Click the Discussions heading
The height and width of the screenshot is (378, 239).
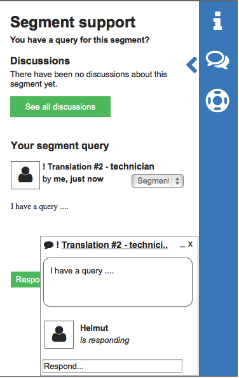[x=40, y=61]
